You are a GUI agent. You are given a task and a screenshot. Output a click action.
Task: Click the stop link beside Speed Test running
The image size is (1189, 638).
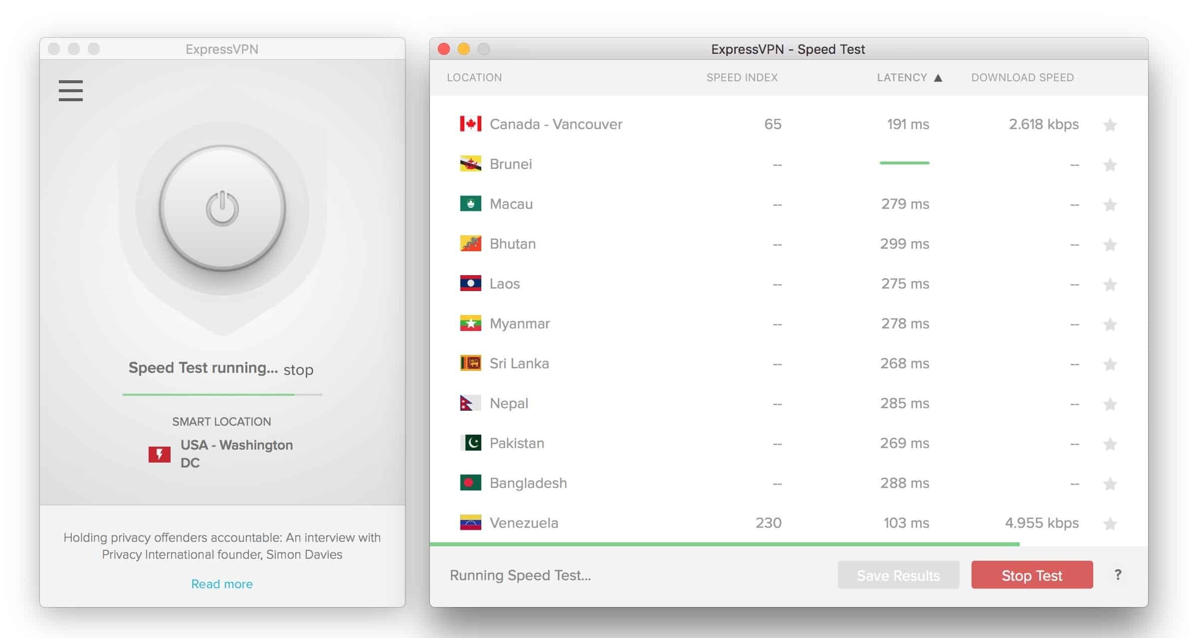tap(298, 370)
